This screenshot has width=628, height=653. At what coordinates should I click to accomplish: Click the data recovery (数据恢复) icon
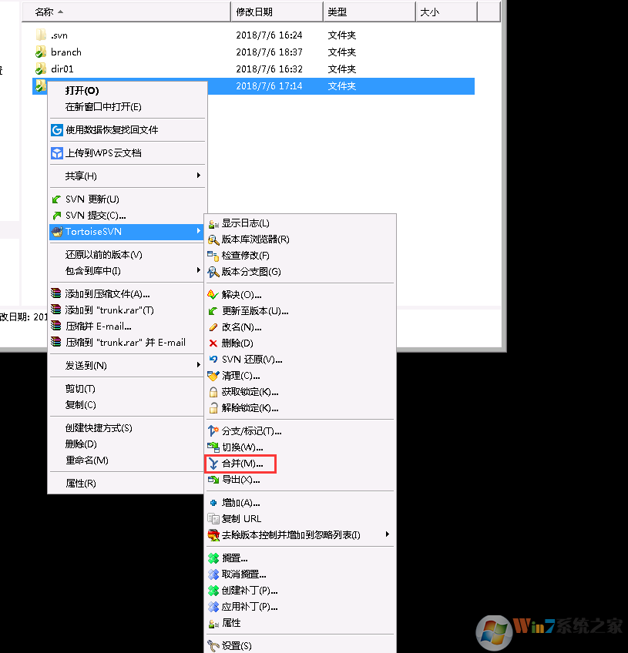click(57, 130)
